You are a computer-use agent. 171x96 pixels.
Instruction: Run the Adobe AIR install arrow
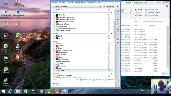[x=109, y=15]
